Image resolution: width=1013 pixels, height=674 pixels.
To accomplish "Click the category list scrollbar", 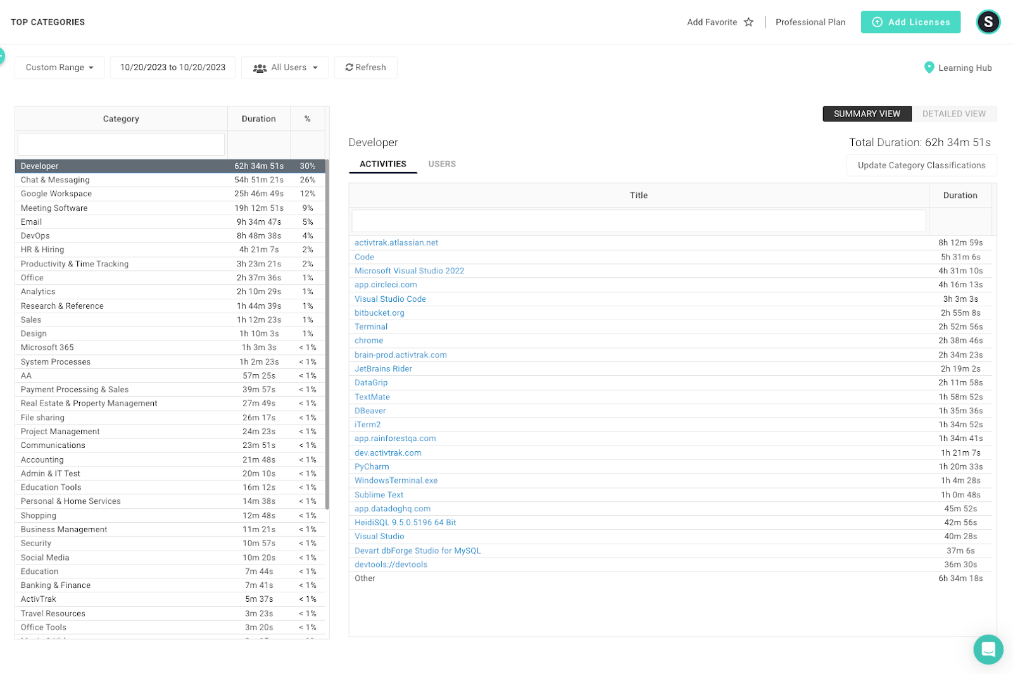I will coord(327,334).
